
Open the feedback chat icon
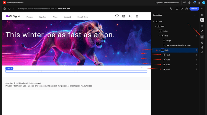tap(184, 2)
